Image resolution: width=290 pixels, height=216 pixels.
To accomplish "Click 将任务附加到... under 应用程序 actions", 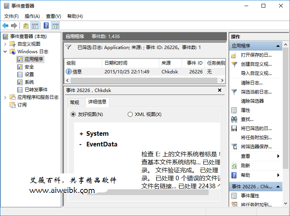I will [256, 138].
